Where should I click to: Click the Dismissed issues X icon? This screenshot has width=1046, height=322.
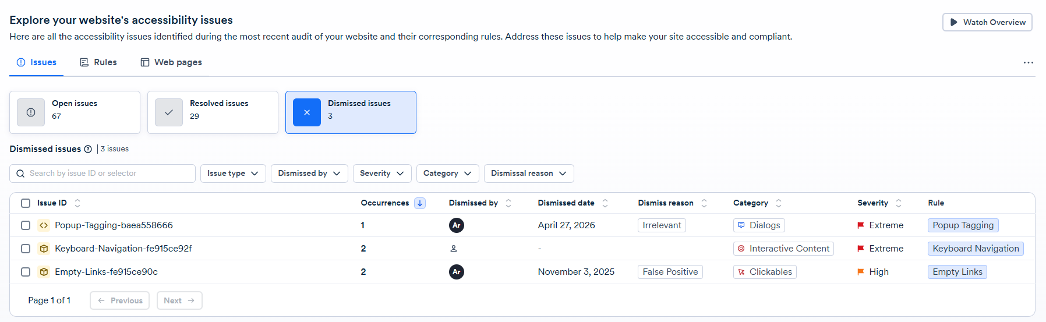pos(307,112)
